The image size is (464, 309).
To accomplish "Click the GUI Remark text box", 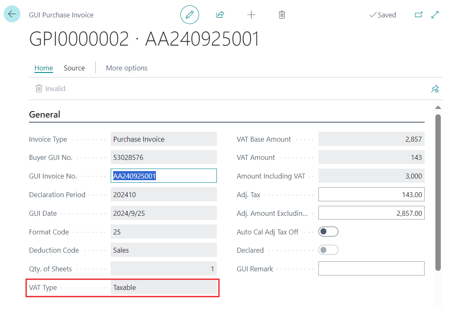I will click(x=372, y=268).
